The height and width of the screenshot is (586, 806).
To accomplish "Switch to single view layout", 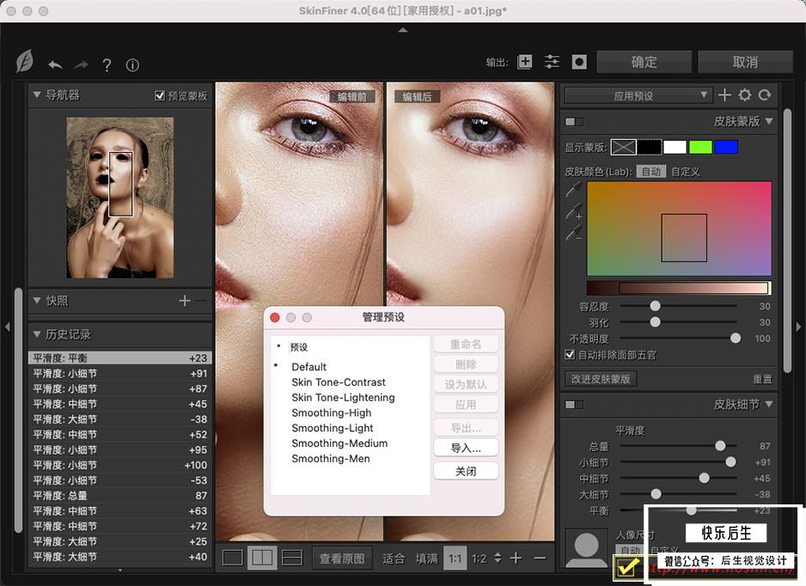I will (233, 558).
